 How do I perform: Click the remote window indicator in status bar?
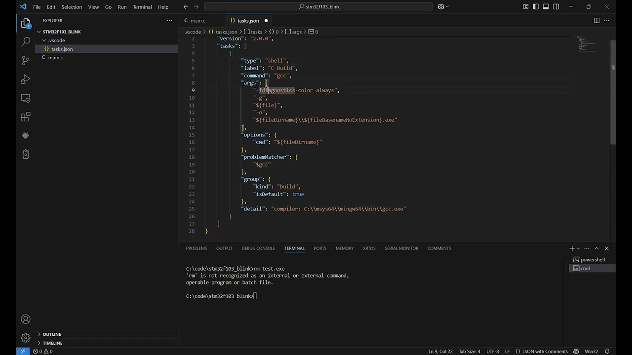click(x=23, y=351)
